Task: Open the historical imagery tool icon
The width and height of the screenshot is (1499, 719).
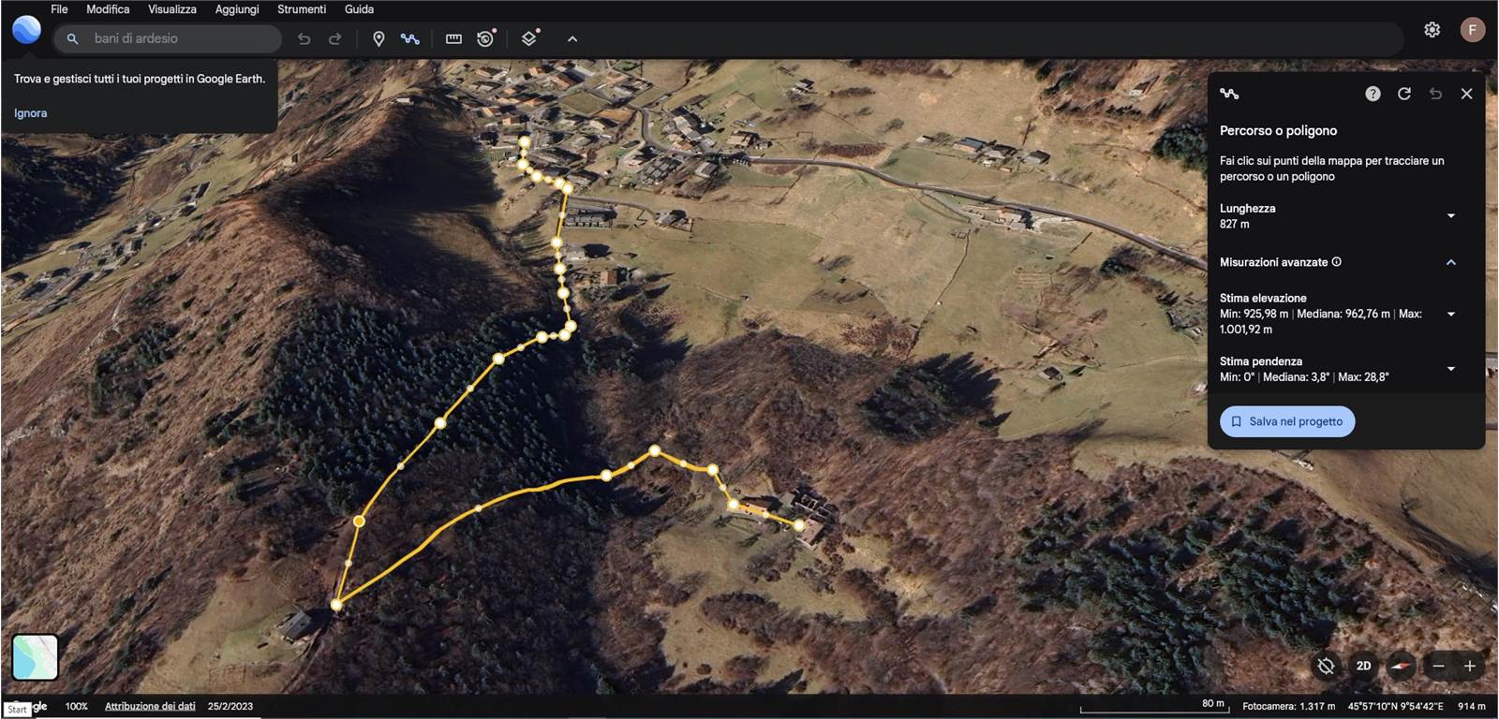Action: point(485,38)
